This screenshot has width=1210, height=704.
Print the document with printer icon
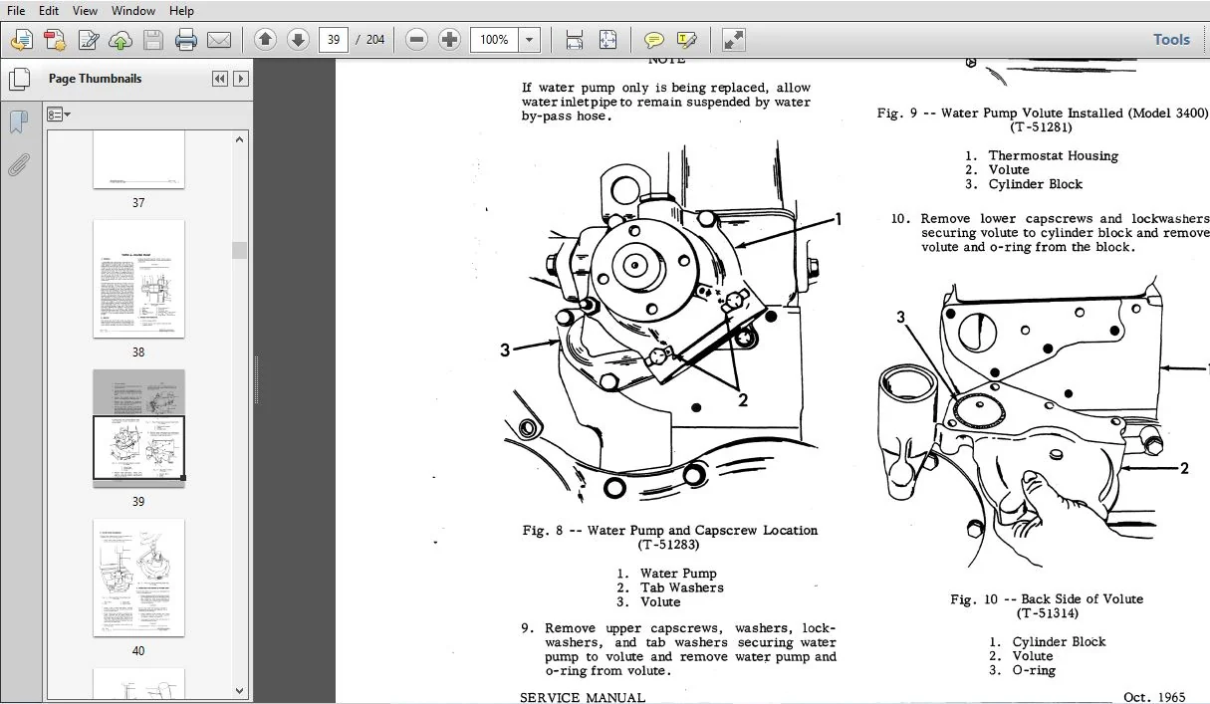point(186,40)
